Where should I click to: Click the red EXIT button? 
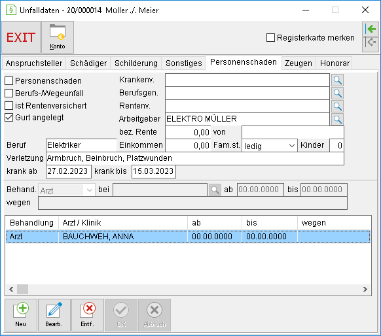[x=21, y=37]
